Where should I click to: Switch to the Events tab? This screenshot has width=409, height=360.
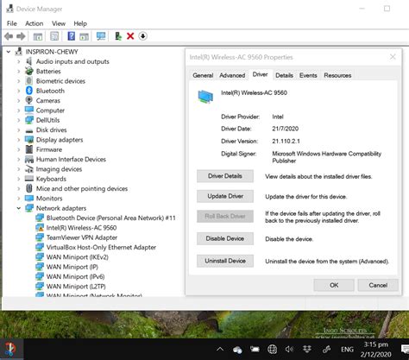point(308,75)
